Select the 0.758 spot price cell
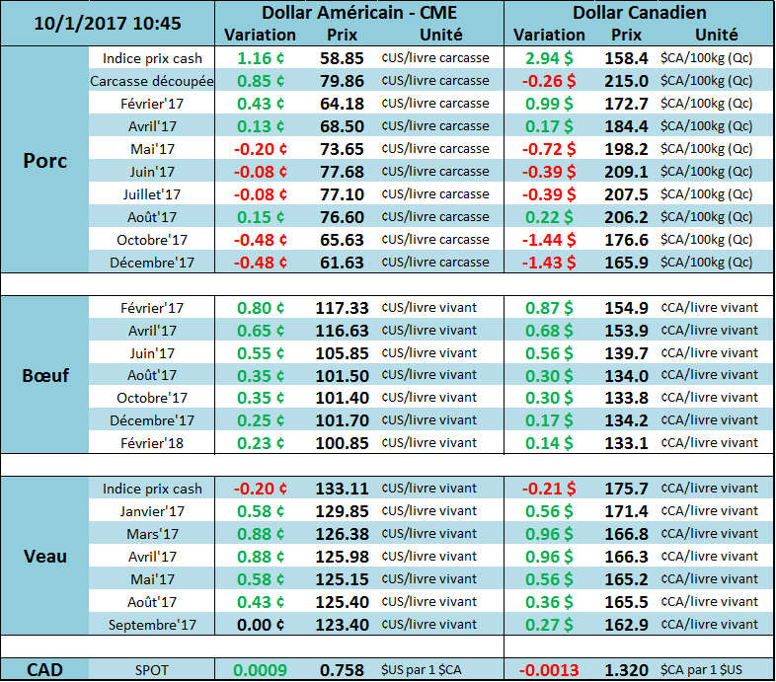 (x=342, y=670)
